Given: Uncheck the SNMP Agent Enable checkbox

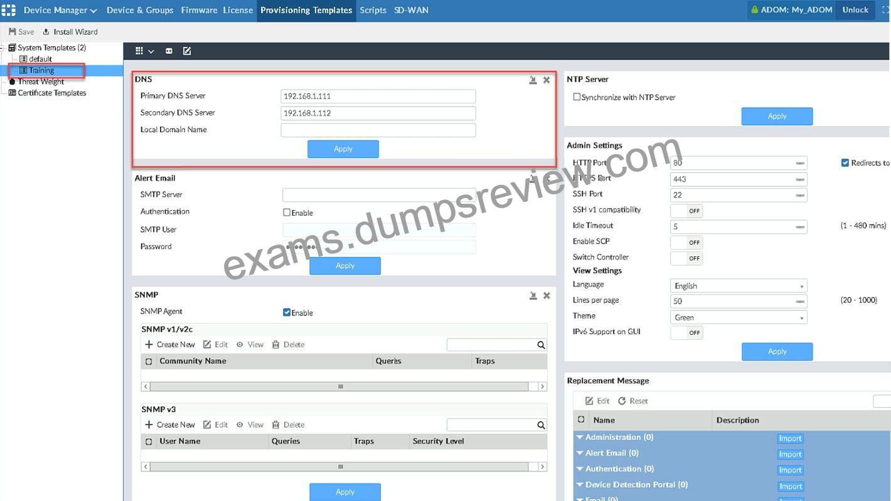Looking at the screenshot, I should click(x=287, y=312).
